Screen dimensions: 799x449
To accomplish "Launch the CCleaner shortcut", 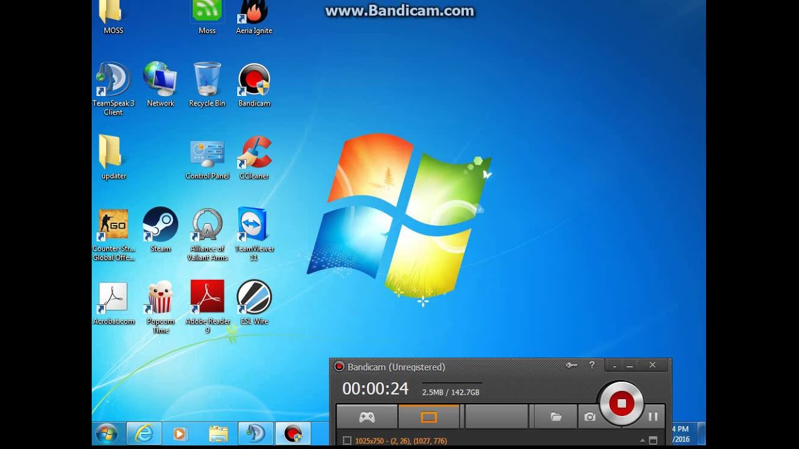I will (x=254, y=157).
